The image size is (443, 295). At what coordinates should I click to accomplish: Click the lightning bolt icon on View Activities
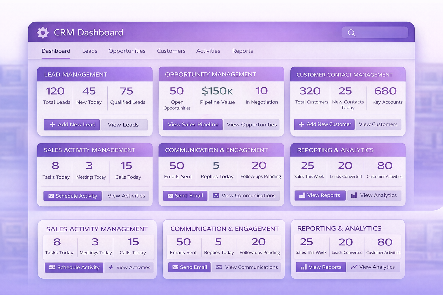coord(111,267)
